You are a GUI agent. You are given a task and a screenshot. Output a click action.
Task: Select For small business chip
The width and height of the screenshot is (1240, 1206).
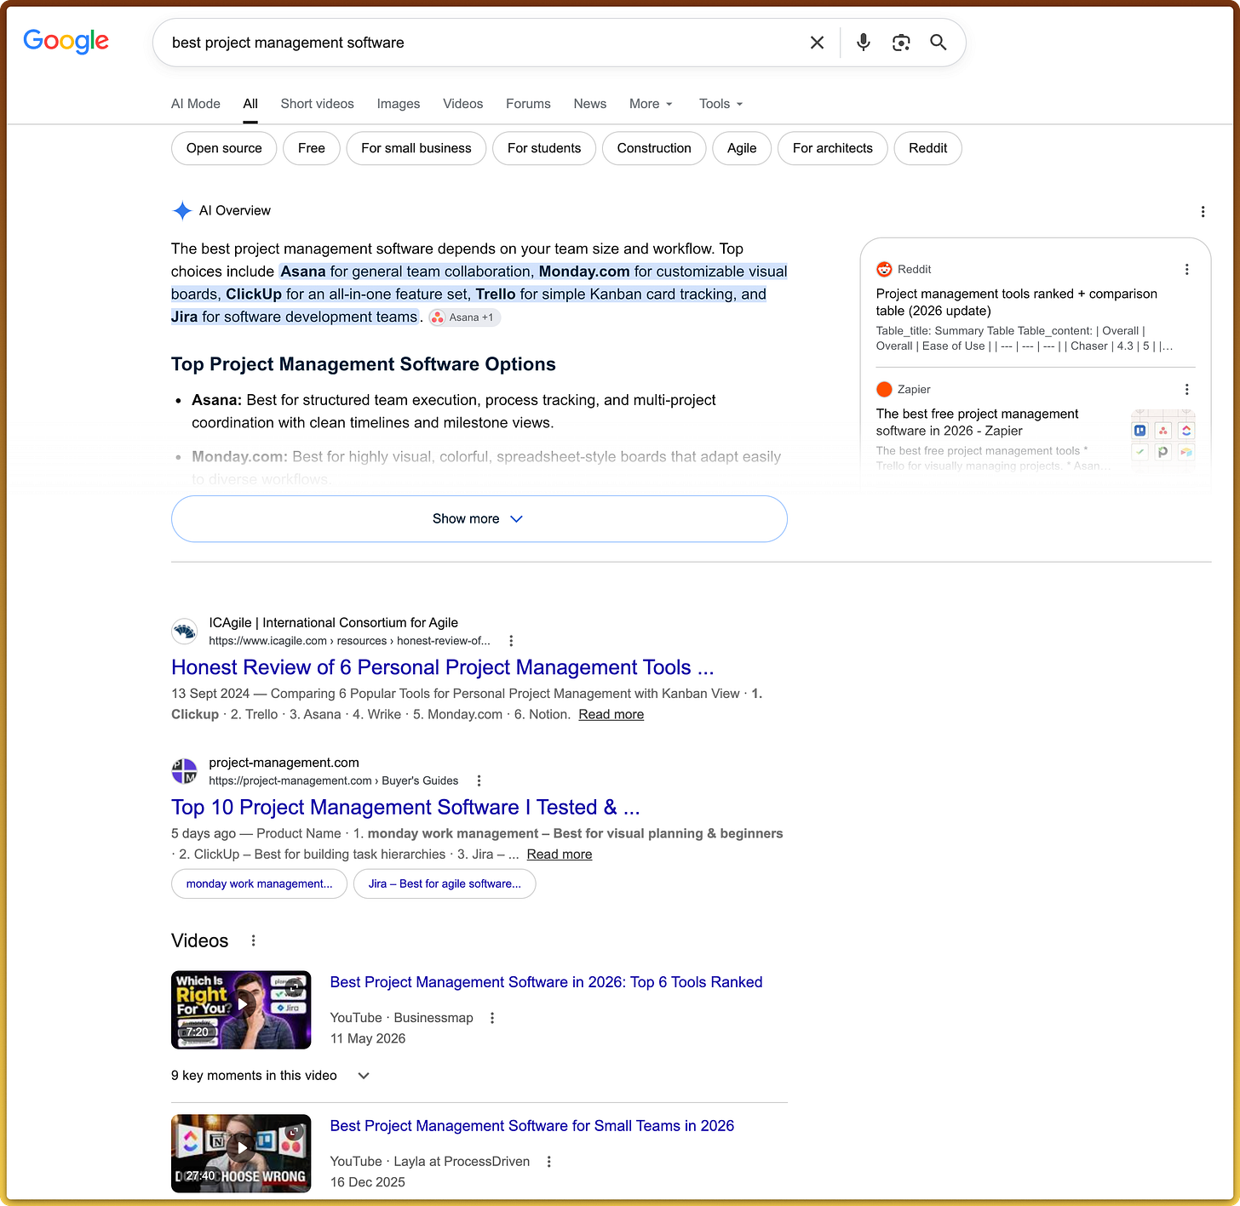tap(416, 148)
